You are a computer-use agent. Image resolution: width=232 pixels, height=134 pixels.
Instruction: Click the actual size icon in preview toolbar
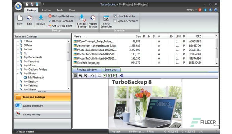(75, 76)
